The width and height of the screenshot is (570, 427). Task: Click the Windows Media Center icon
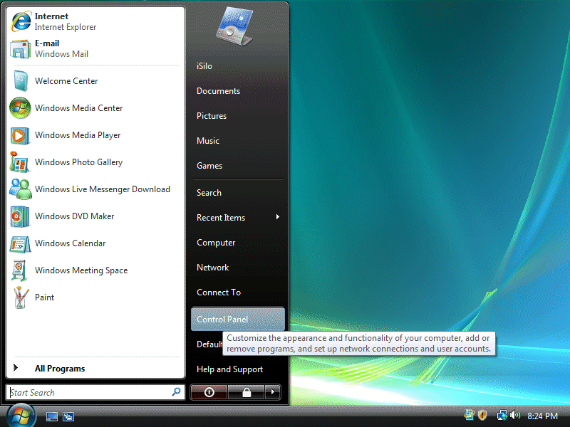[x=20, y=108]
